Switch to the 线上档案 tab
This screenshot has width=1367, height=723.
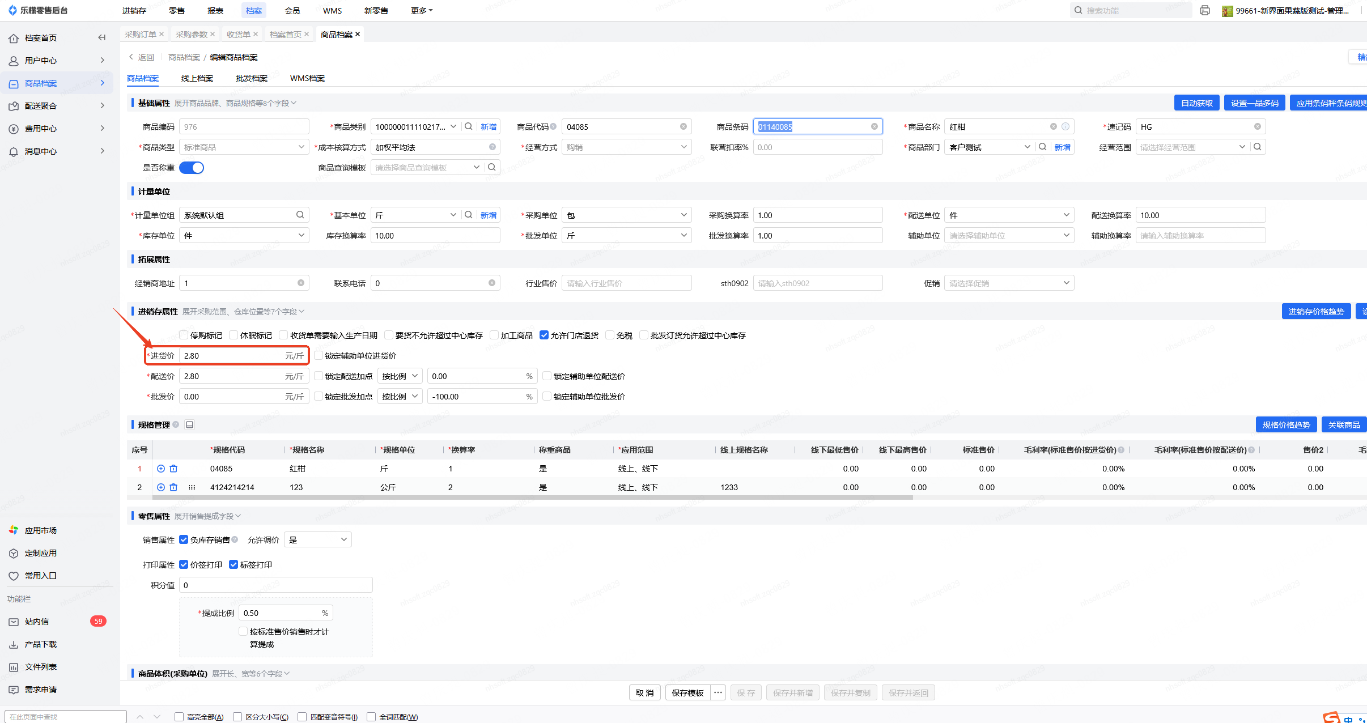tap(197, 78)
